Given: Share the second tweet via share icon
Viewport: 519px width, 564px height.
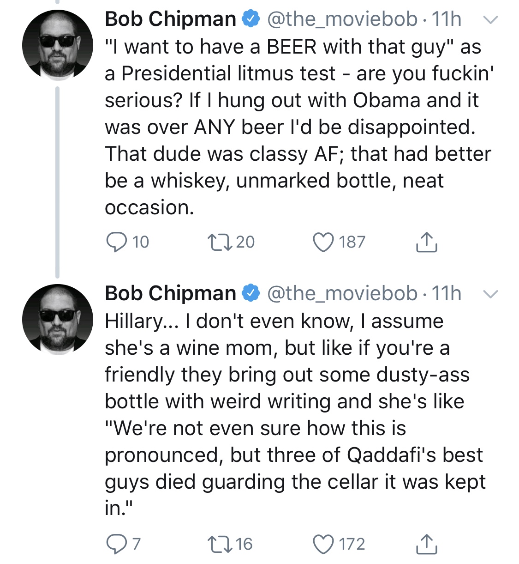Looking at the screenshot, I should 426,544.
